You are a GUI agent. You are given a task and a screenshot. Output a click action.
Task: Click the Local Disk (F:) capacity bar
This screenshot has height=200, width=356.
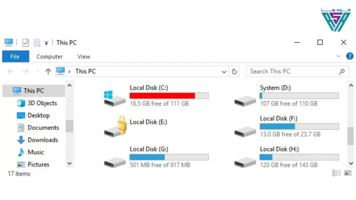tap(299, 126)
